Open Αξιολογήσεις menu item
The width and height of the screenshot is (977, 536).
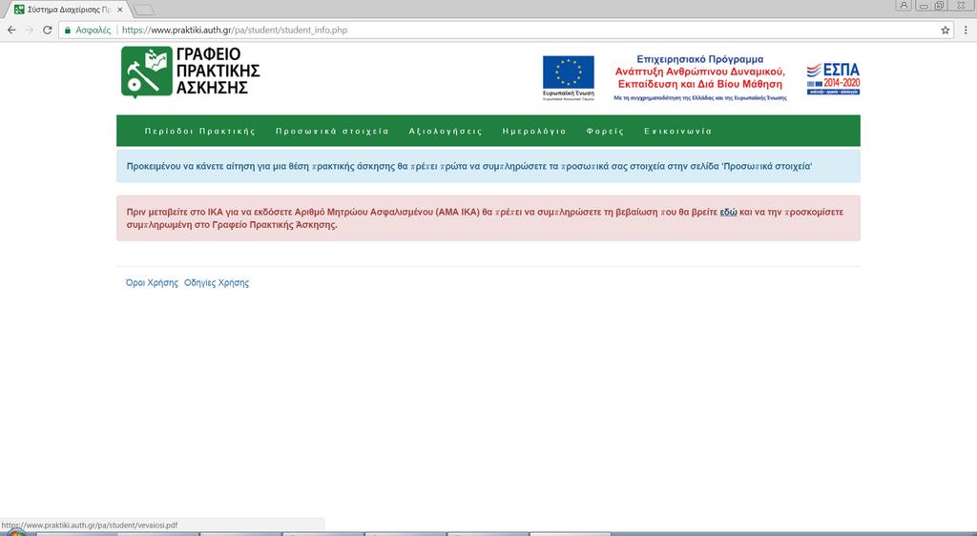pyautogui.click(x=446, y=132)
